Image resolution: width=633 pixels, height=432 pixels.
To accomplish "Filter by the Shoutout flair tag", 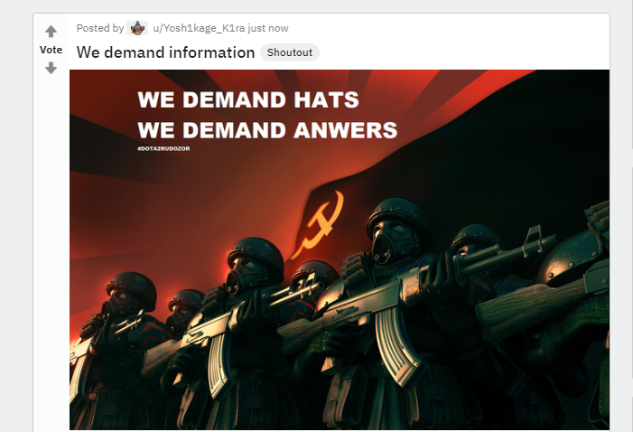I will [x=290, y=52].
